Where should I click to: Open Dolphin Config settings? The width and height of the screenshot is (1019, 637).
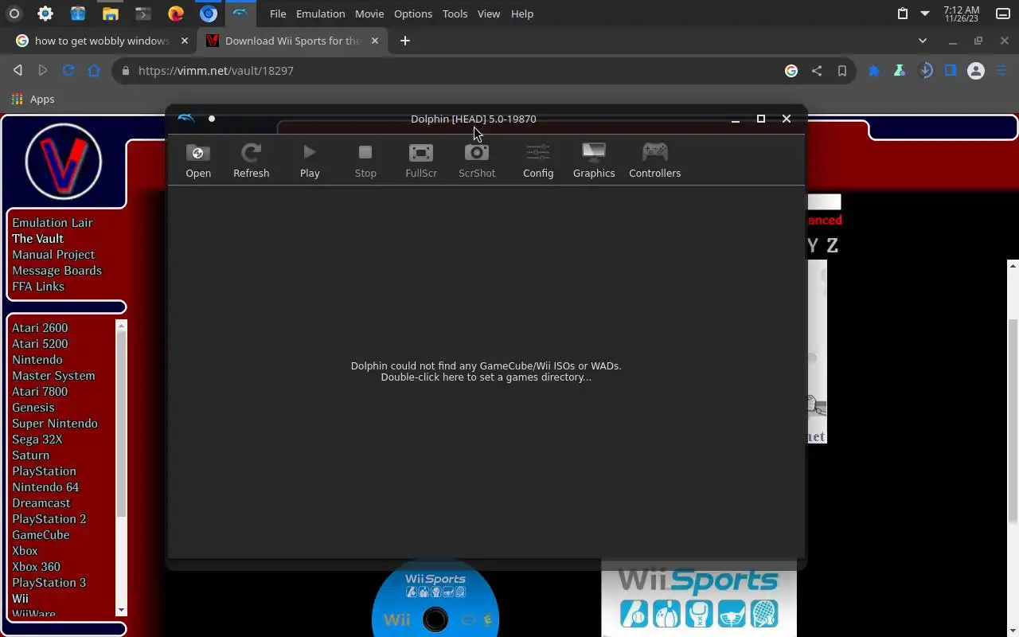tap(538, 160)
